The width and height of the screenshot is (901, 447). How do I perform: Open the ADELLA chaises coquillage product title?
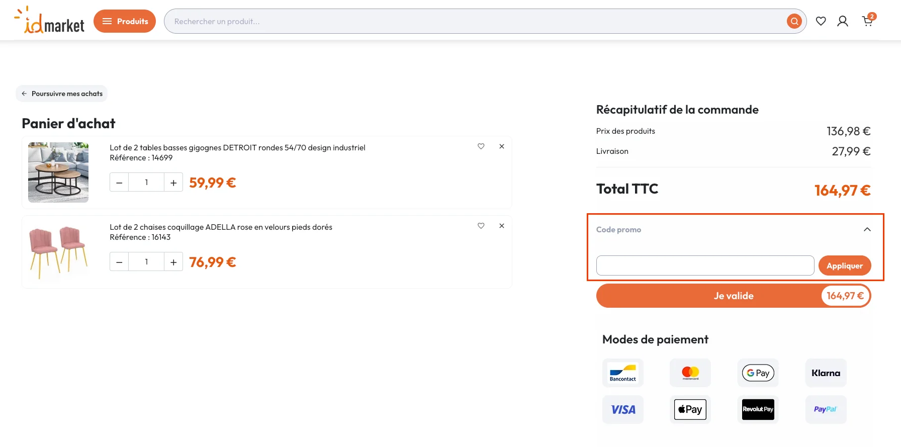pyautogui.click(x=221, y=227)
